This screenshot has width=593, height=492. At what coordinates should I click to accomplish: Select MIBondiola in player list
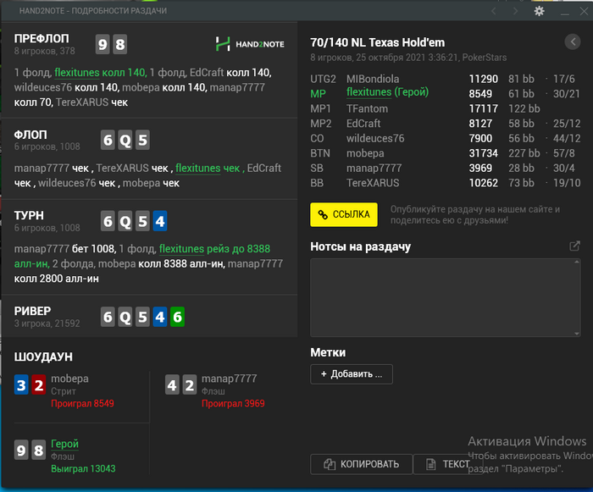373,79
